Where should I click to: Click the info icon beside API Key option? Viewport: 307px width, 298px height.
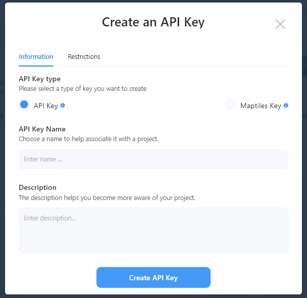tap(63, 106)
